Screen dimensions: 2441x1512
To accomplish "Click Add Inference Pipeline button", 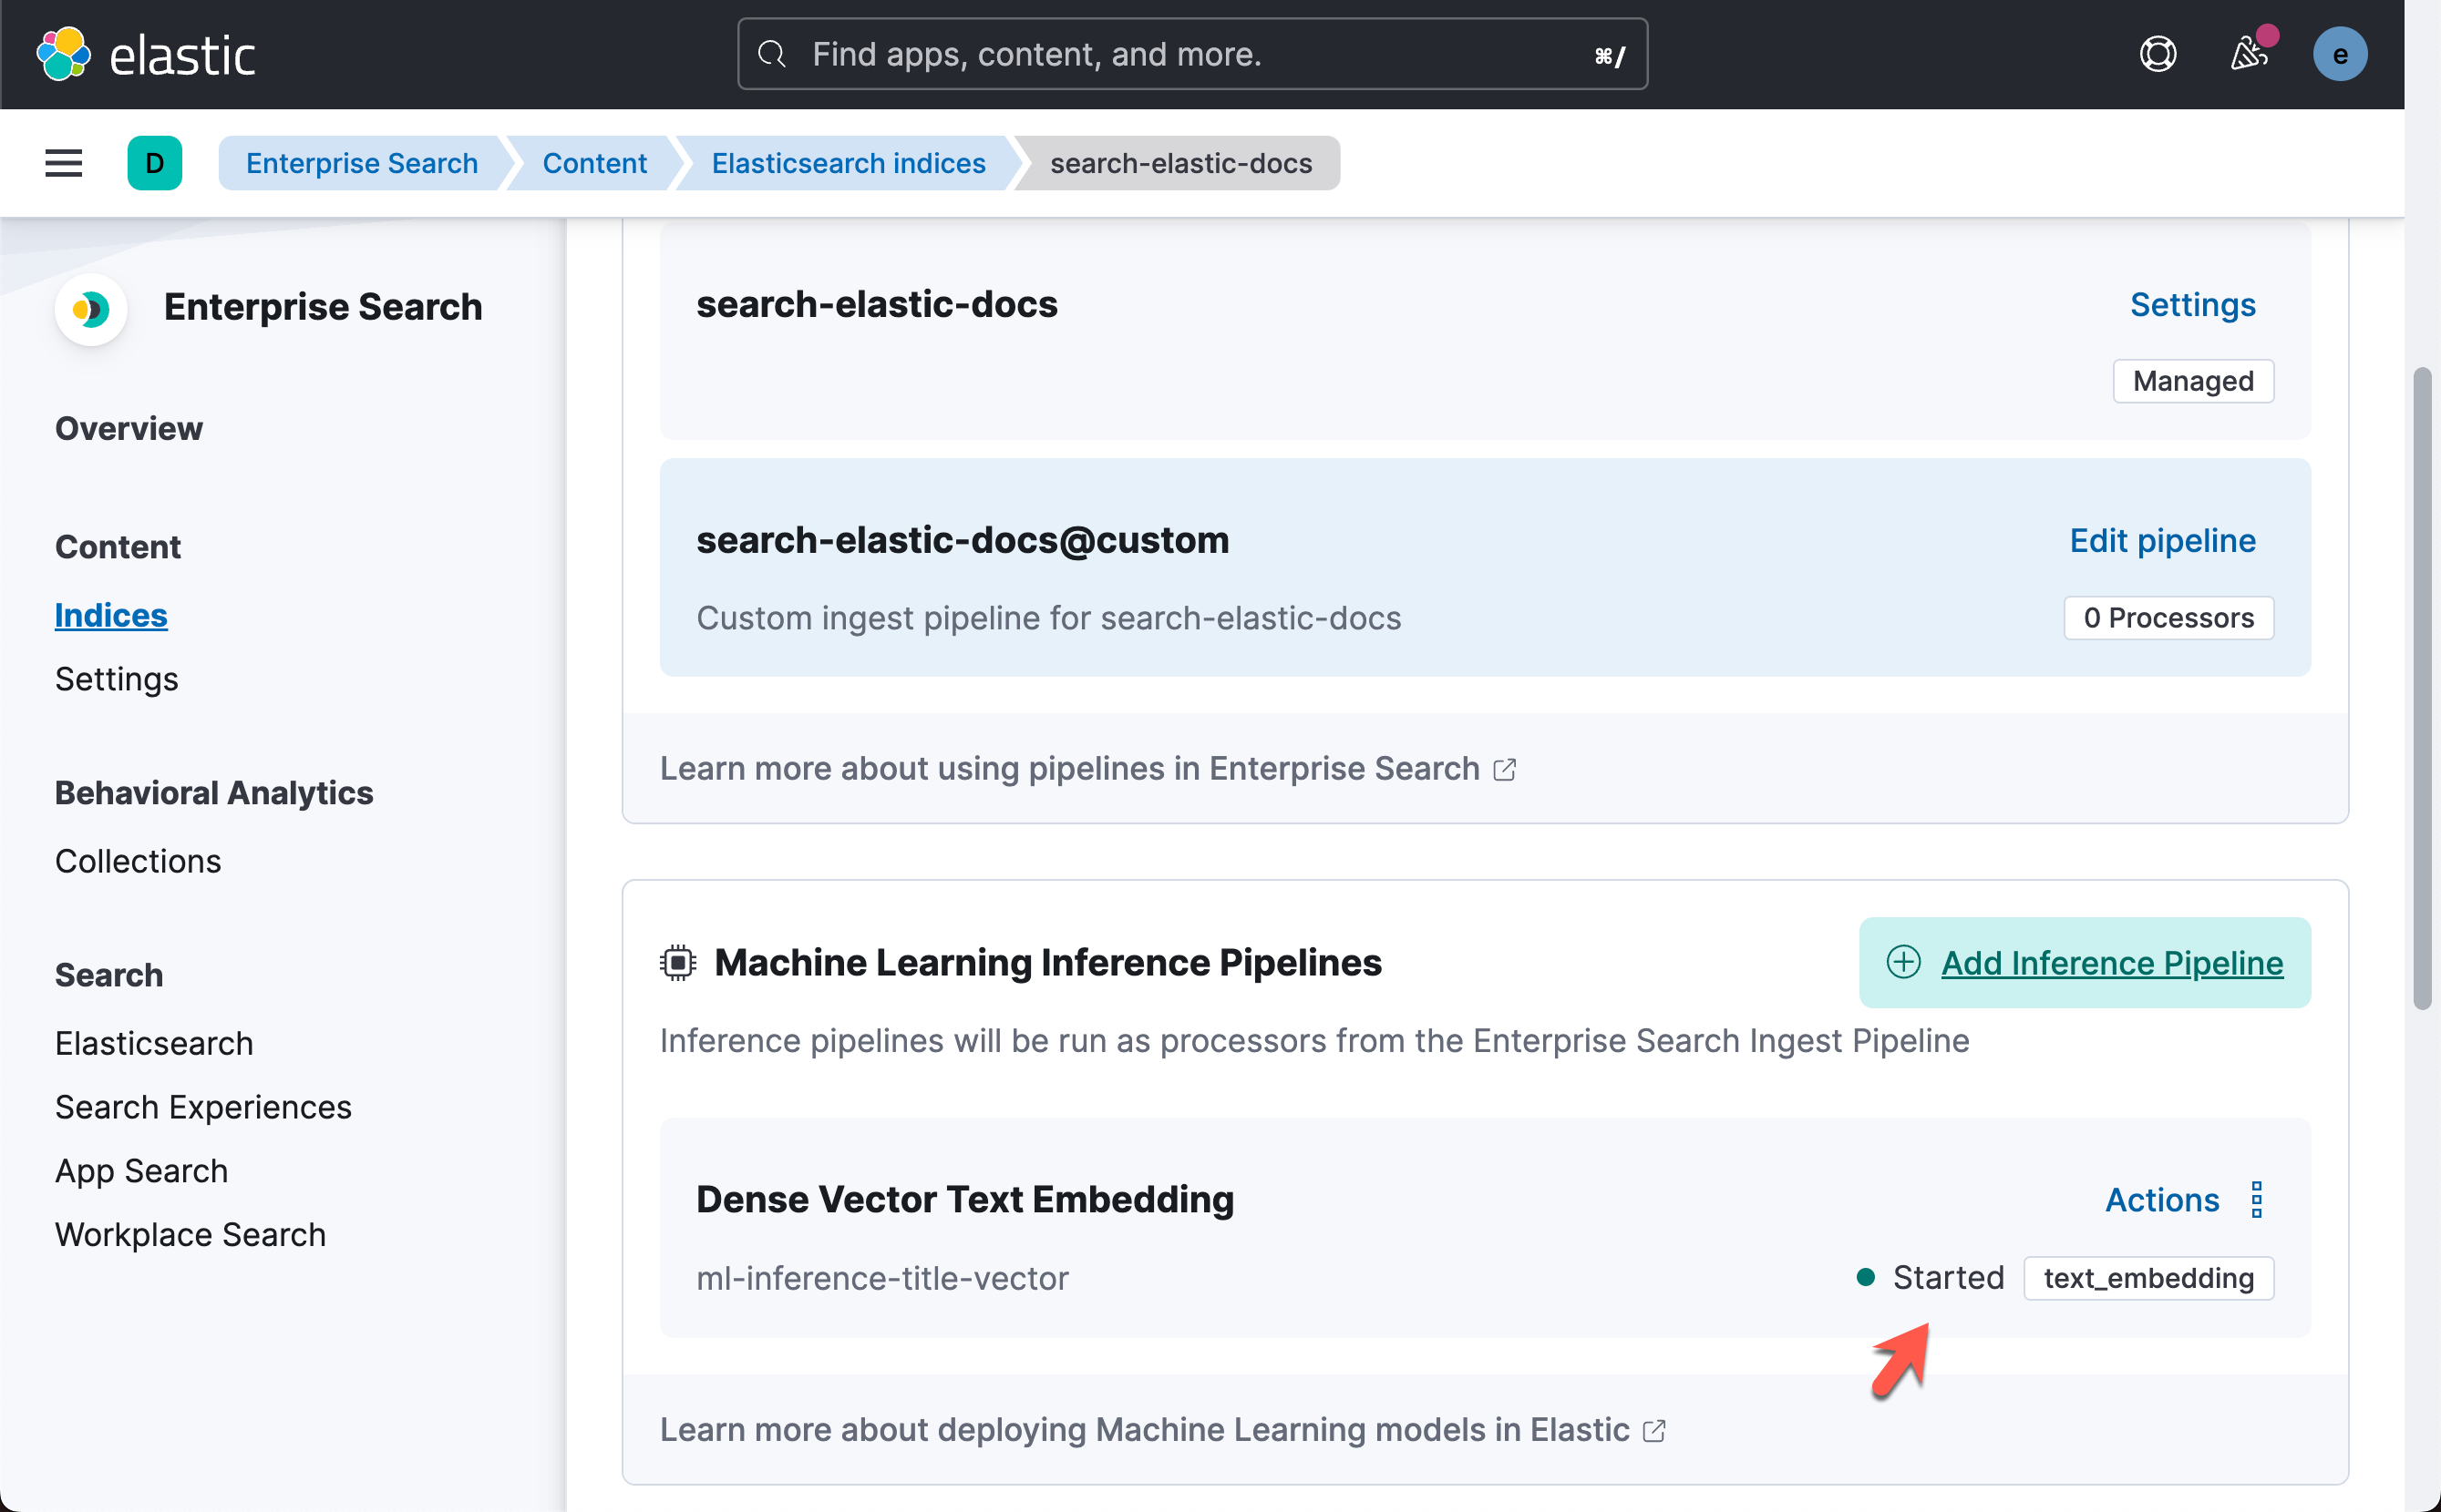I will point(2084,962).
